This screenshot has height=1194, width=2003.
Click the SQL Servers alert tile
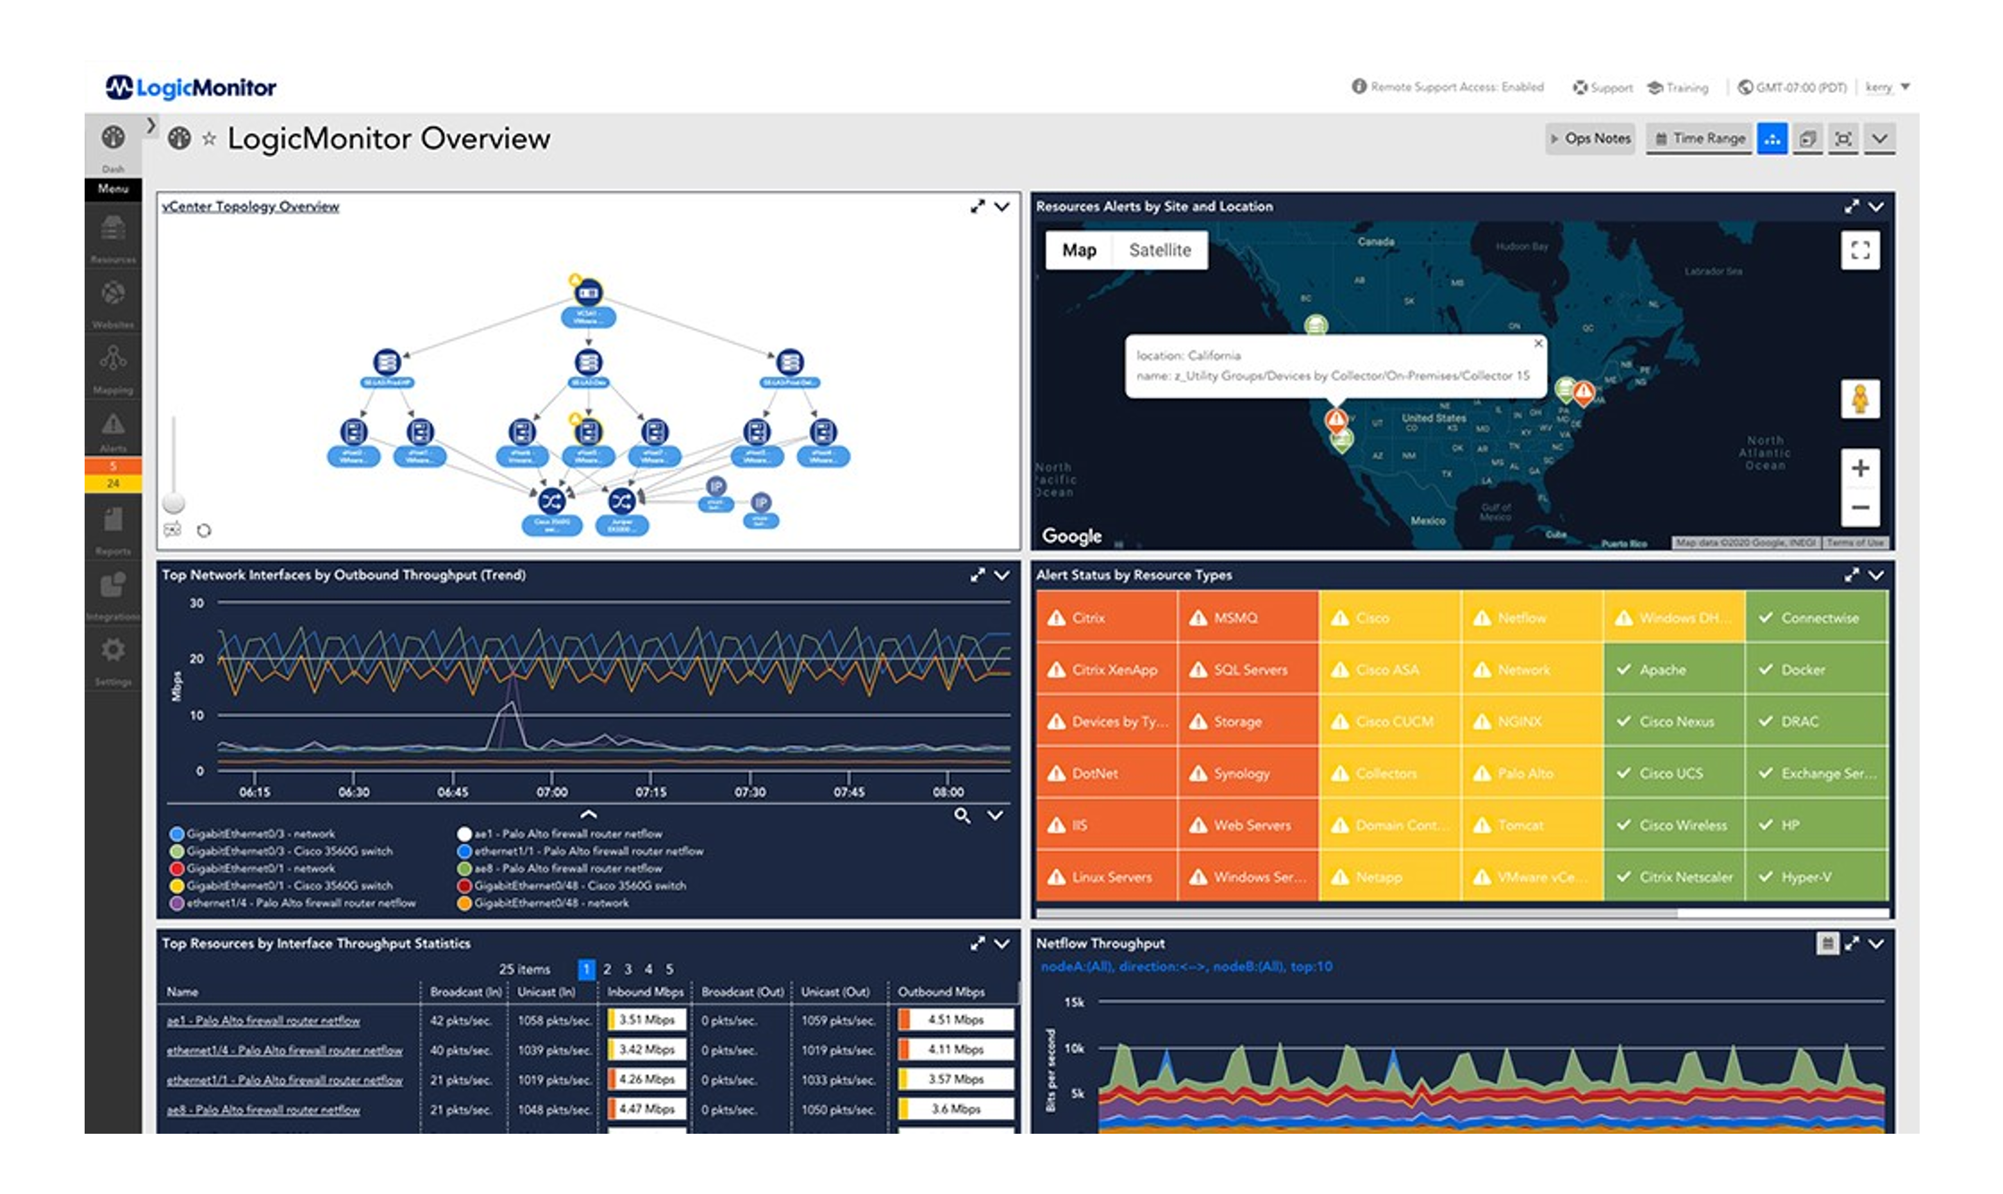click(x=1248, y=669)
